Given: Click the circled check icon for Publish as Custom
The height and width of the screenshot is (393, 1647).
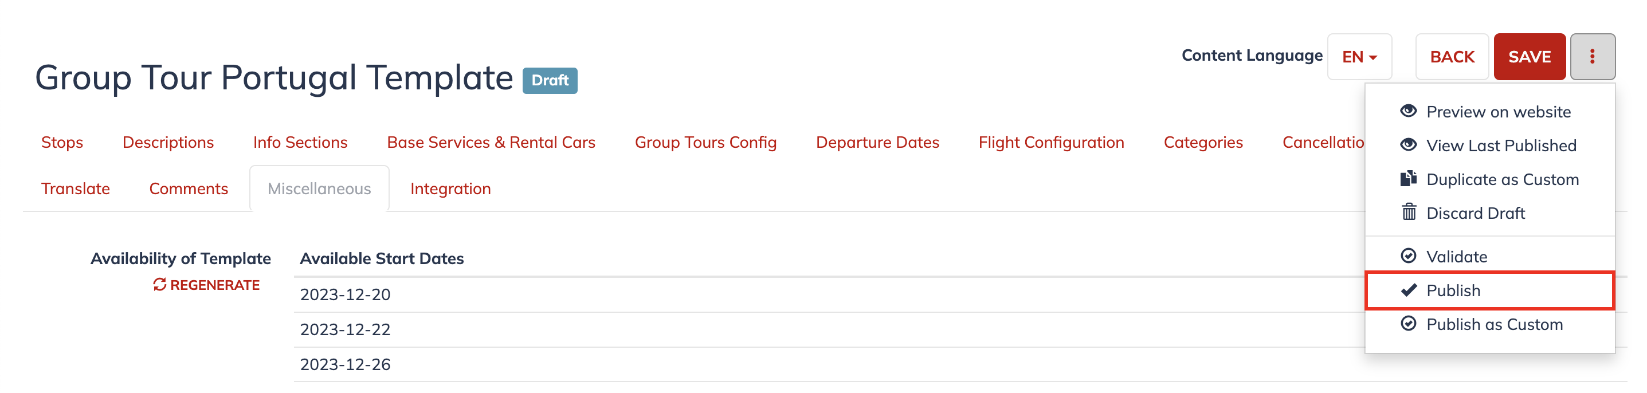Looking at the screenshot, I should pyautogui.click(x=1408, y=324).
